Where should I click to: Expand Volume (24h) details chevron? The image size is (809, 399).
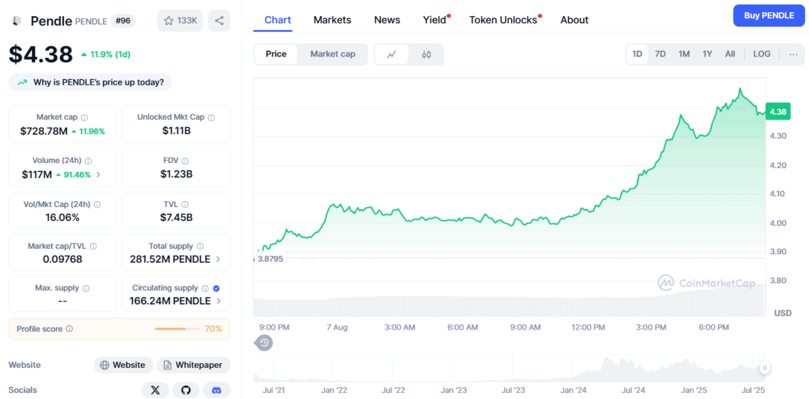point(99,175)
